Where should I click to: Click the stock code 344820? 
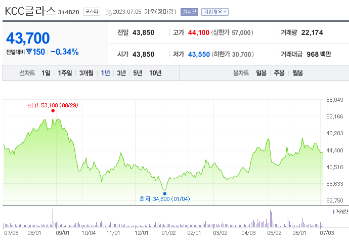click(x=69, y=12)
